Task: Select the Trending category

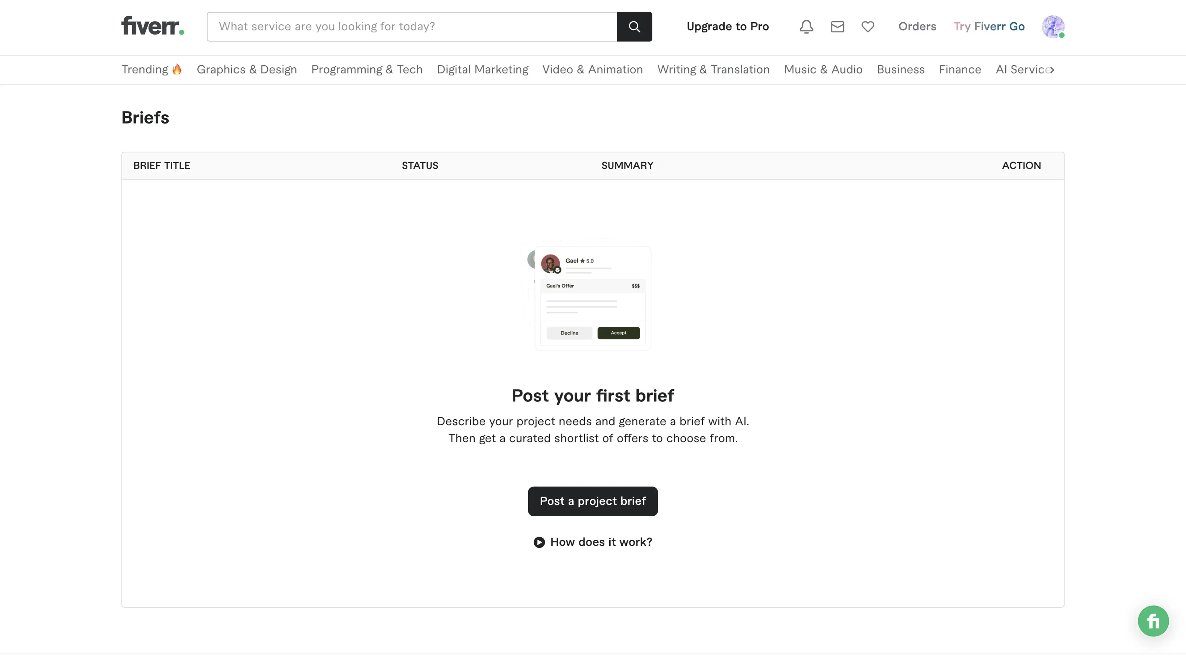Action: pos(151,69)
